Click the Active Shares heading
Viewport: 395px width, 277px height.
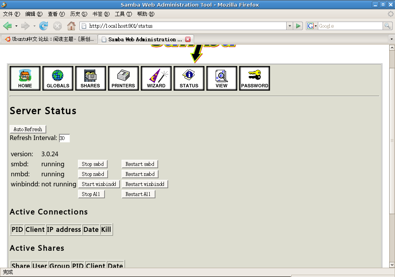[37, 248]
